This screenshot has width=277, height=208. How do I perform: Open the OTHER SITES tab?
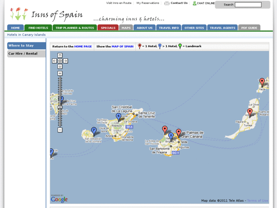tap(194, 27)
